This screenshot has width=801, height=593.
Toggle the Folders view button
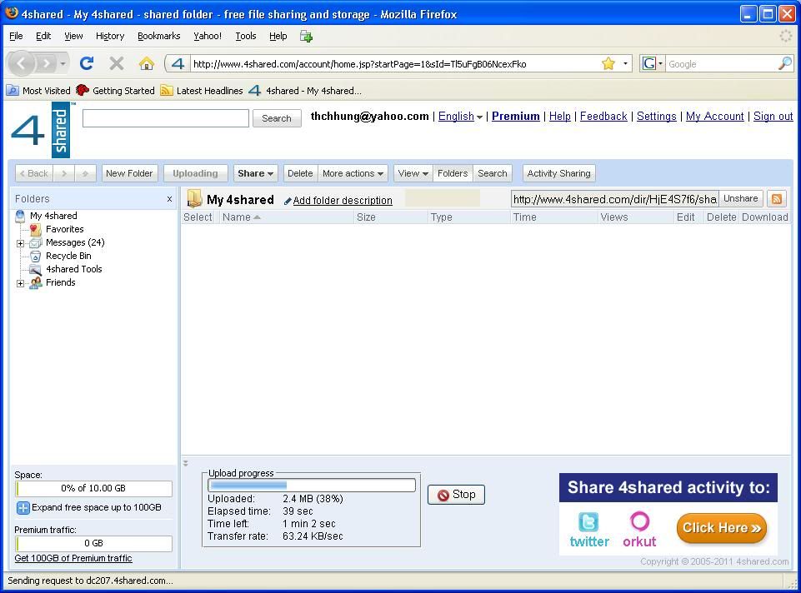click(453, 173)
